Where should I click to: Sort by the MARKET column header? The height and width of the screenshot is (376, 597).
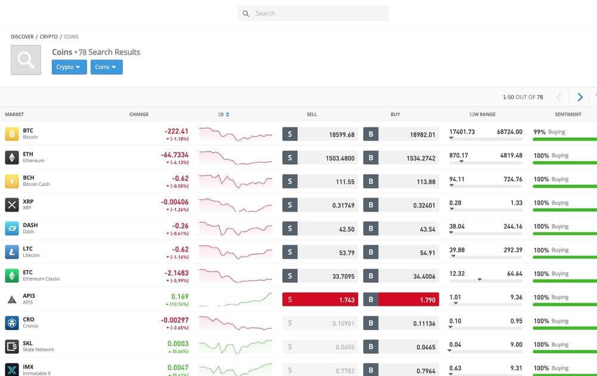14,114
